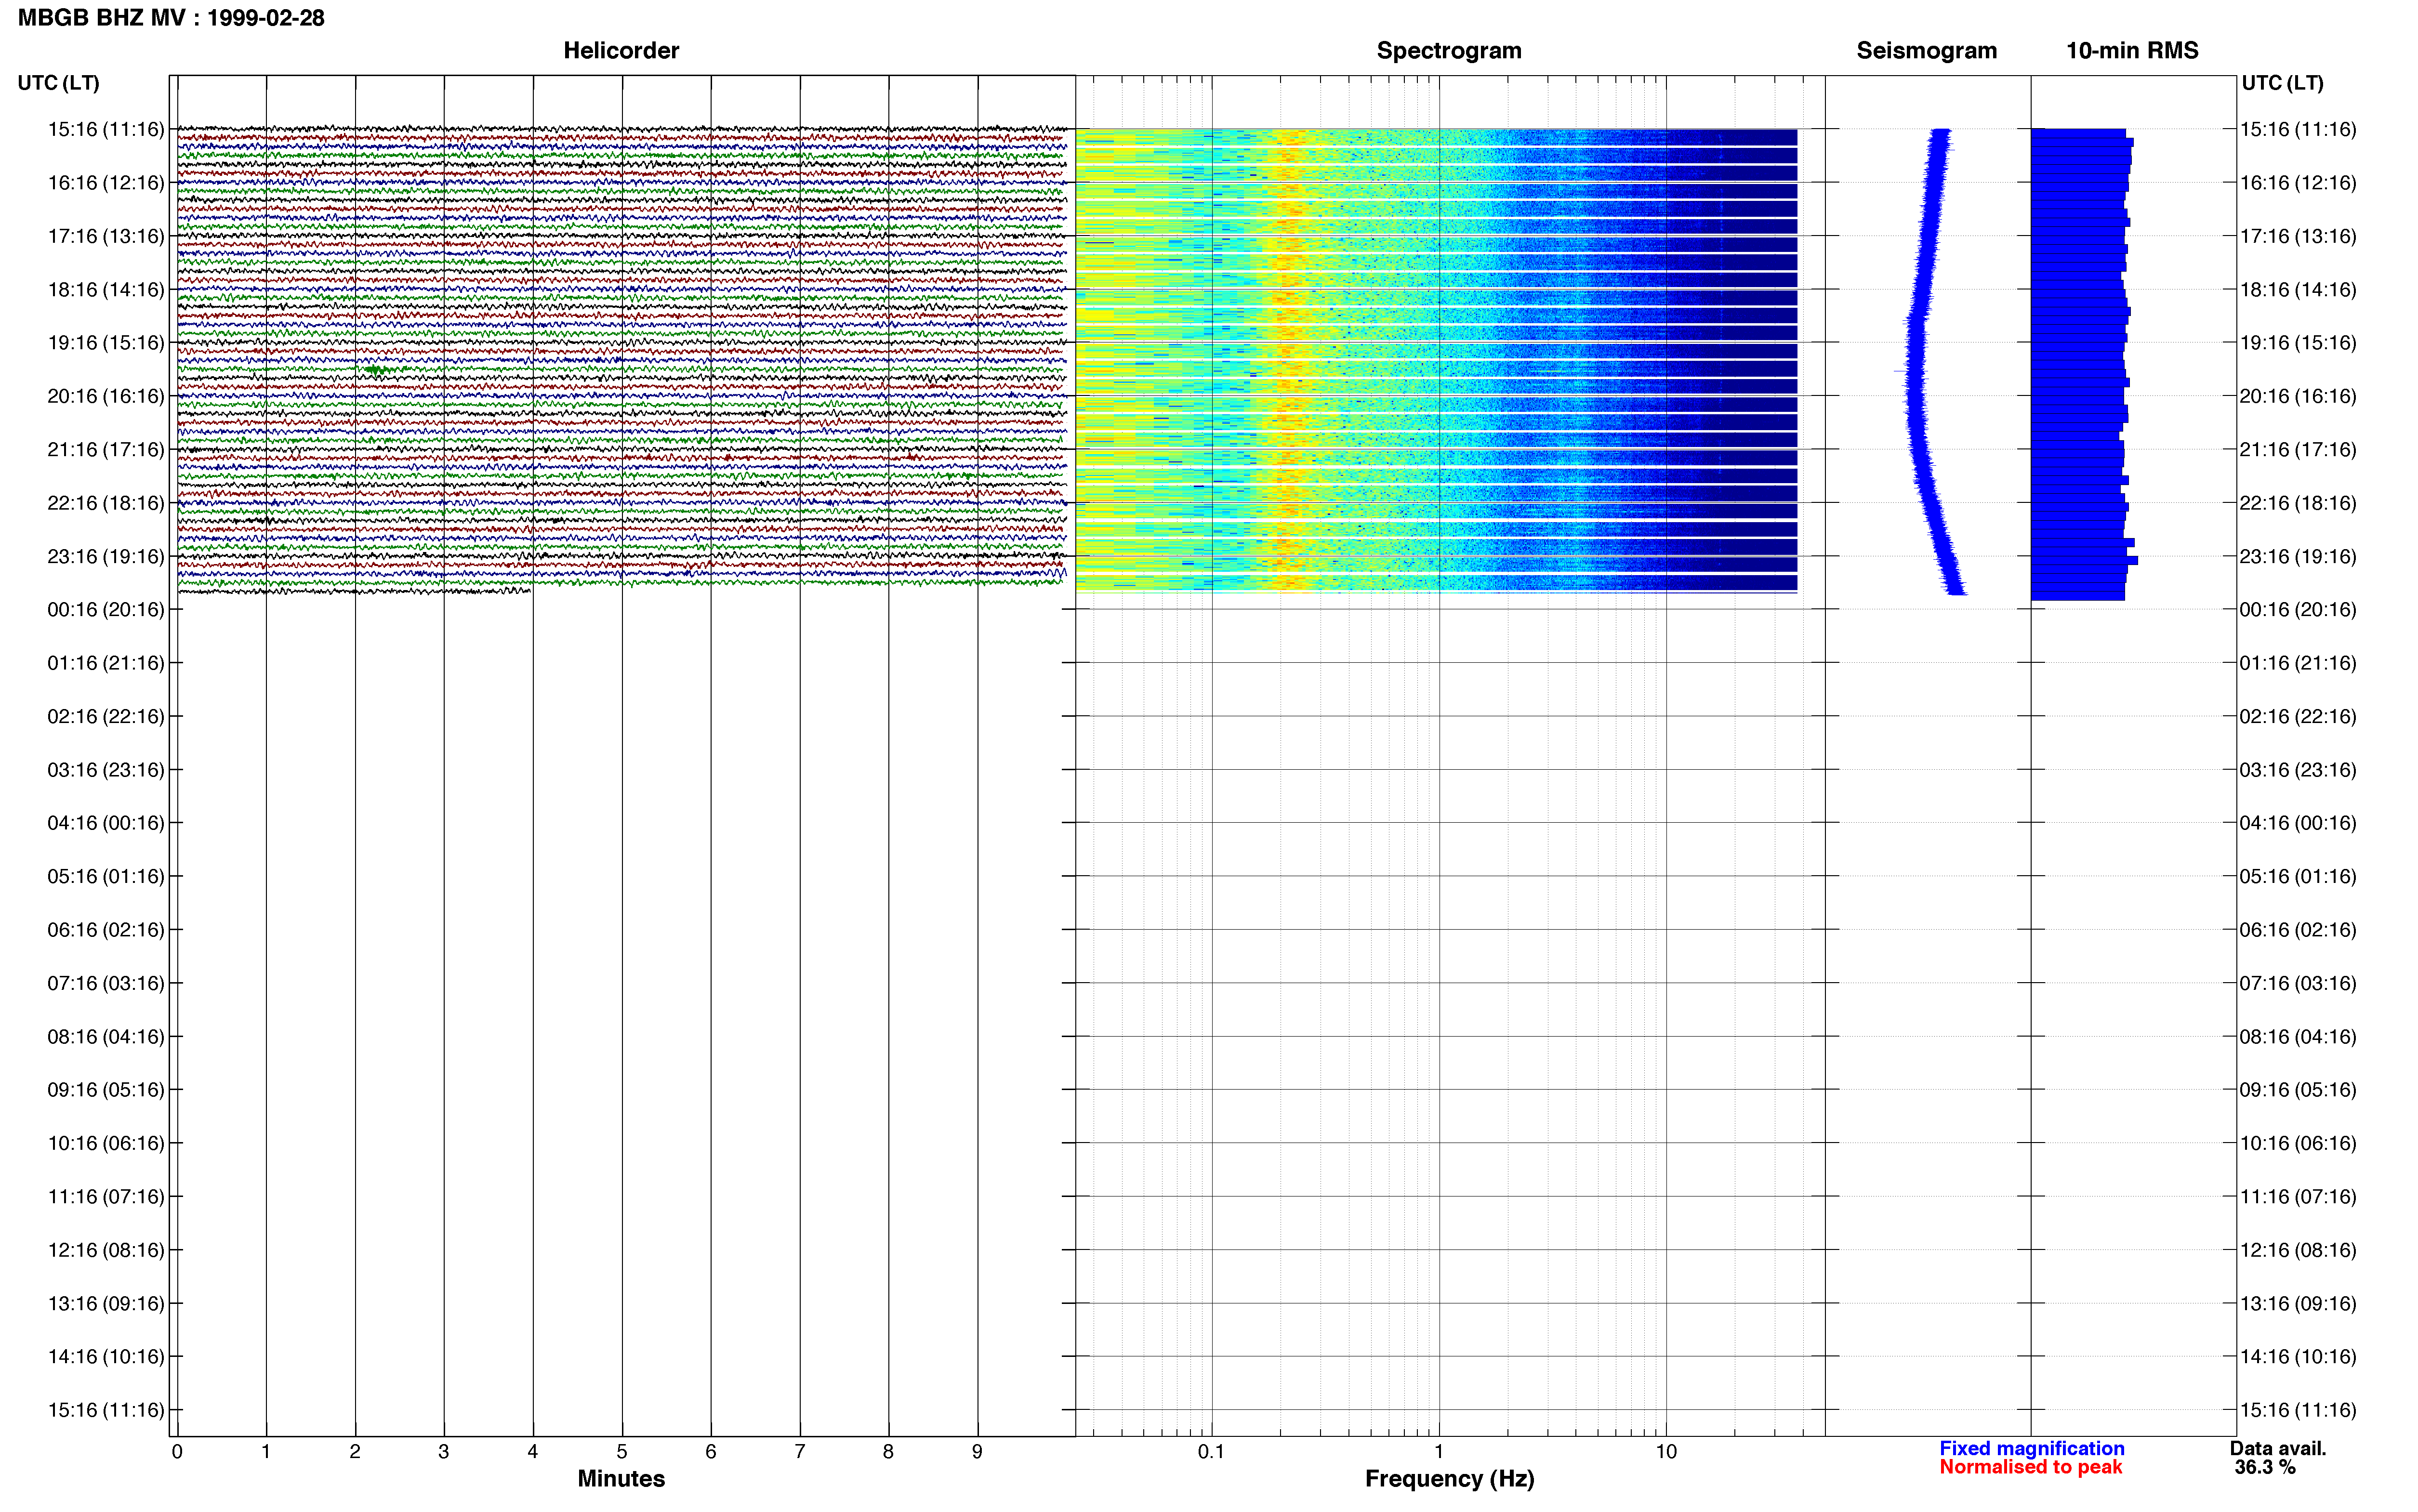Click the right time label '00:16 (20:16)'
Viewport: 2418px width, 1512px height.
[2298, 610]
